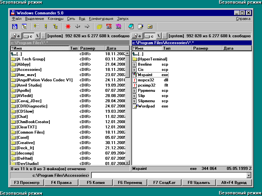This screenshot has height=196, width=262.
Task: Click into the command line input field
Action: (x=169, y=175)
